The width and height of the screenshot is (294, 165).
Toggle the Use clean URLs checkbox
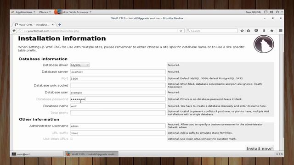pyautogui.click(x=72, y=139)
